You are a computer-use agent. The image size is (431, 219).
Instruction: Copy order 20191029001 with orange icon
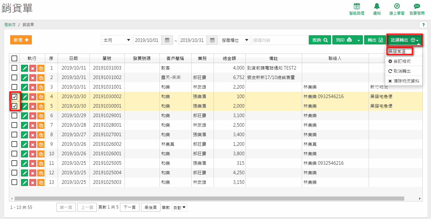[x=41, y=116]
